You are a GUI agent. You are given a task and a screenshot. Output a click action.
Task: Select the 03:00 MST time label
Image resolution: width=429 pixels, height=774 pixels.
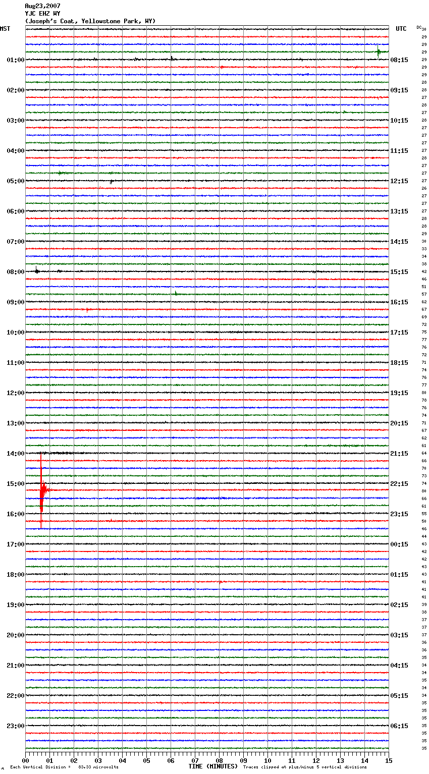coord(16,121)
